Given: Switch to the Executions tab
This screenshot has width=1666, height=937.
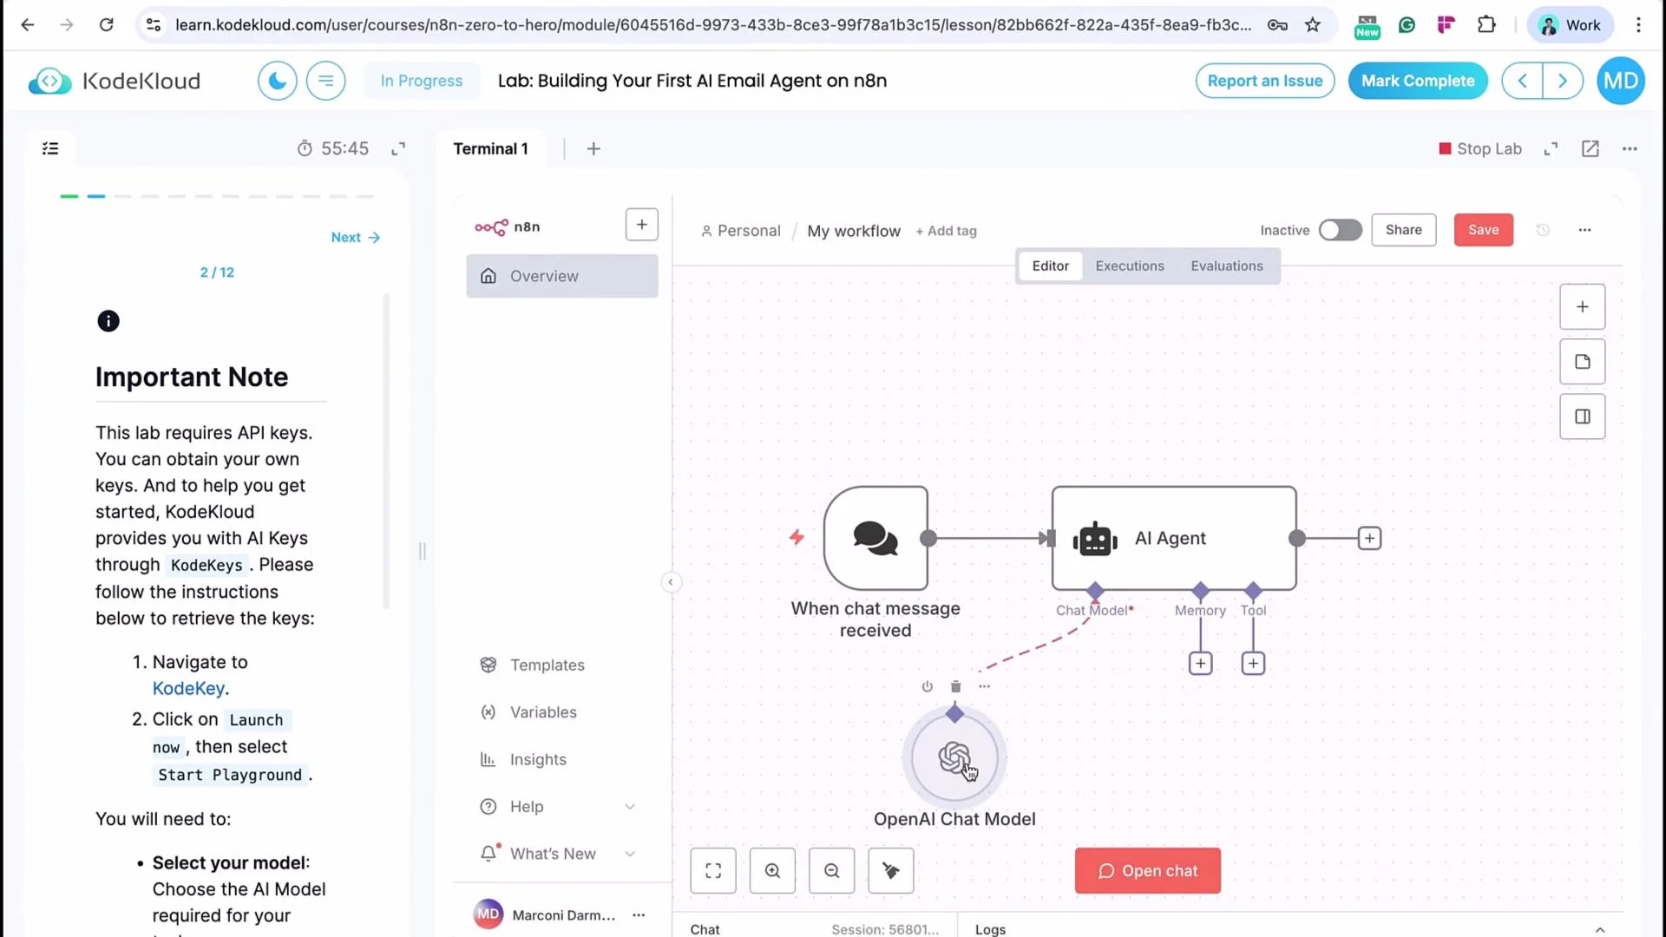Looking at the screenshot, I should [x=1130, y=266].
